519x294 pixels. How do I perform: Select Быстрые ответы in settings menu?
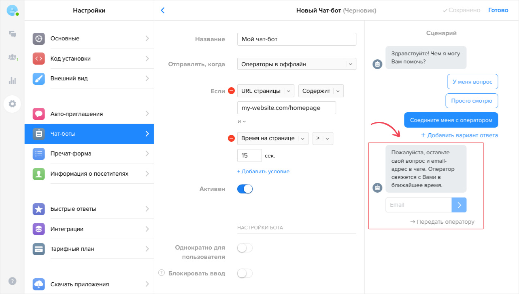point(89,209)
